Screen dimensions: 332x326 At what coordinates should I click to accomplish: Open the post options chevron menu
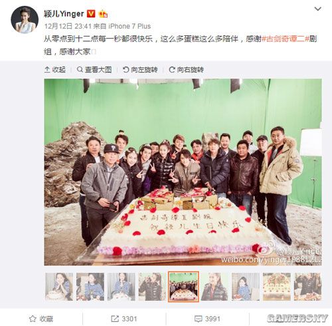tap(318, 9)
